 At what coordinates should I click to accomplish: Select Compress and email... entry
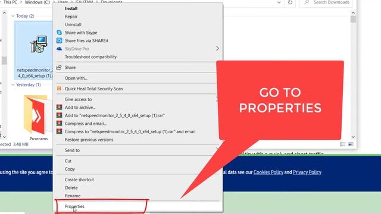86,124
